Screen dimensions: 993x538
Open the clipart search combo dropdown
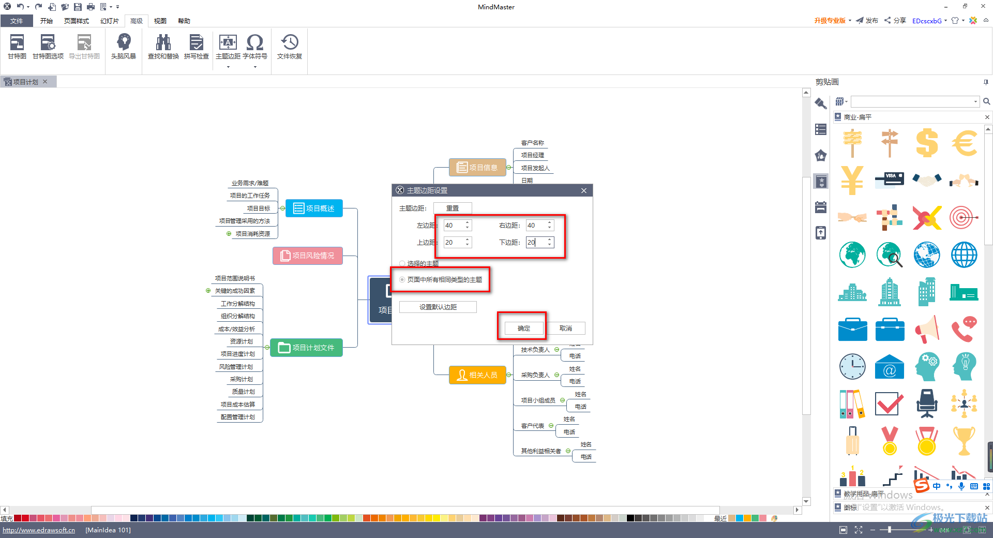pos(975,101)
